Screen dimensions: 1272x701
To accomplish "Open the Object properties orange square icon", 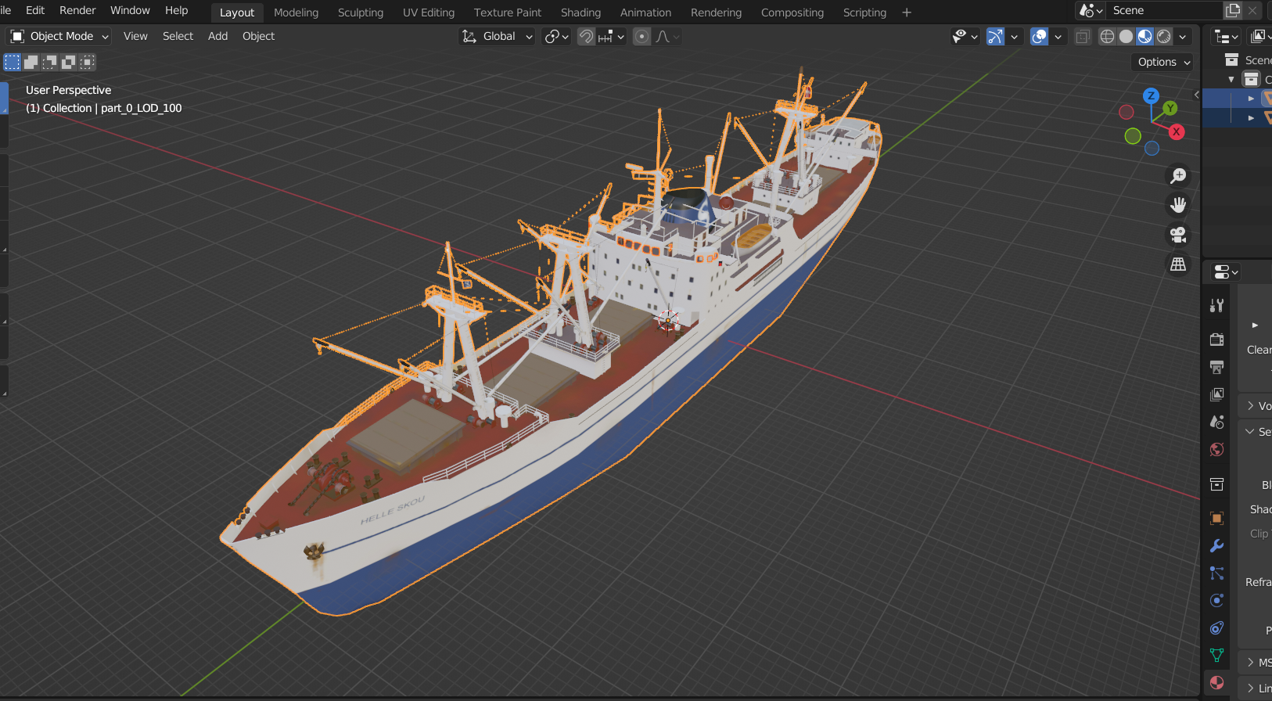I will pyautogui.click(x=1216, y=518).
